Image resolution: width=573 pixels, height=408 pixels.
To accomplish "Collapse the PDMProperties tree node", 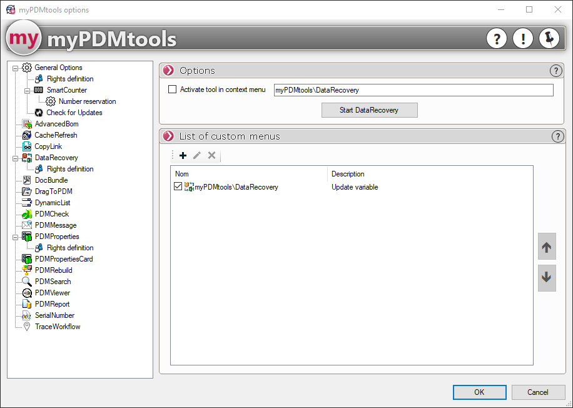I will (15, 237).
